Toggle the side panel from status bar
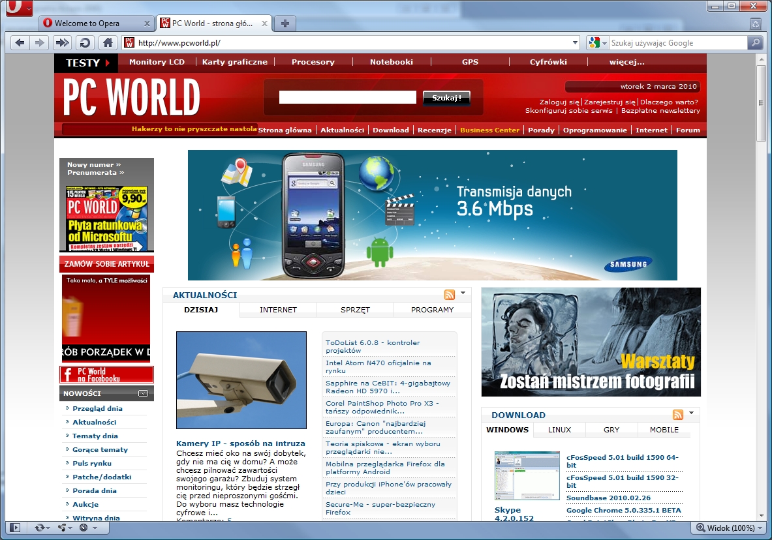Screen dimensions: 772x540 pos(16,528)
